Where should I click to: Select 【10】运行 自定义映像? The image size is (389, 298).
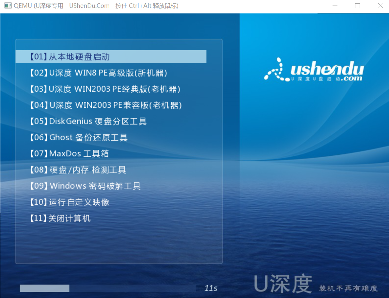70,202
